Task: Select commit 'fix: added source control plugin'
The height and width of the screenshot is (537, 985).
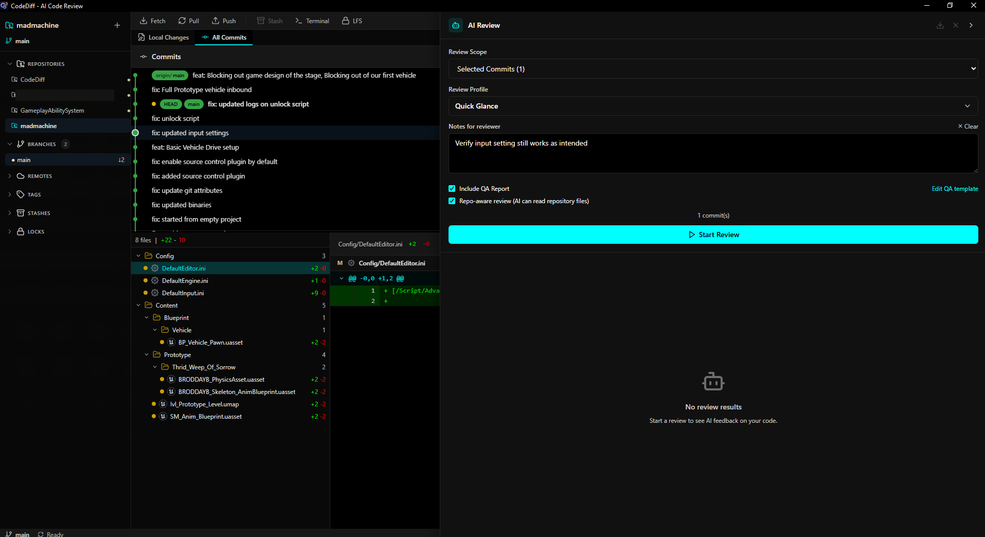Action: point(285,176)
